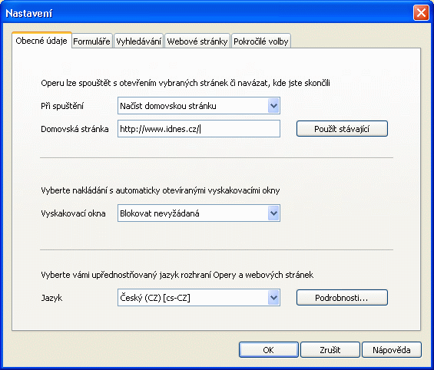The image size is (434, 370).
Task: Cancel with the Zrušit button
Action: coord(330,350)
